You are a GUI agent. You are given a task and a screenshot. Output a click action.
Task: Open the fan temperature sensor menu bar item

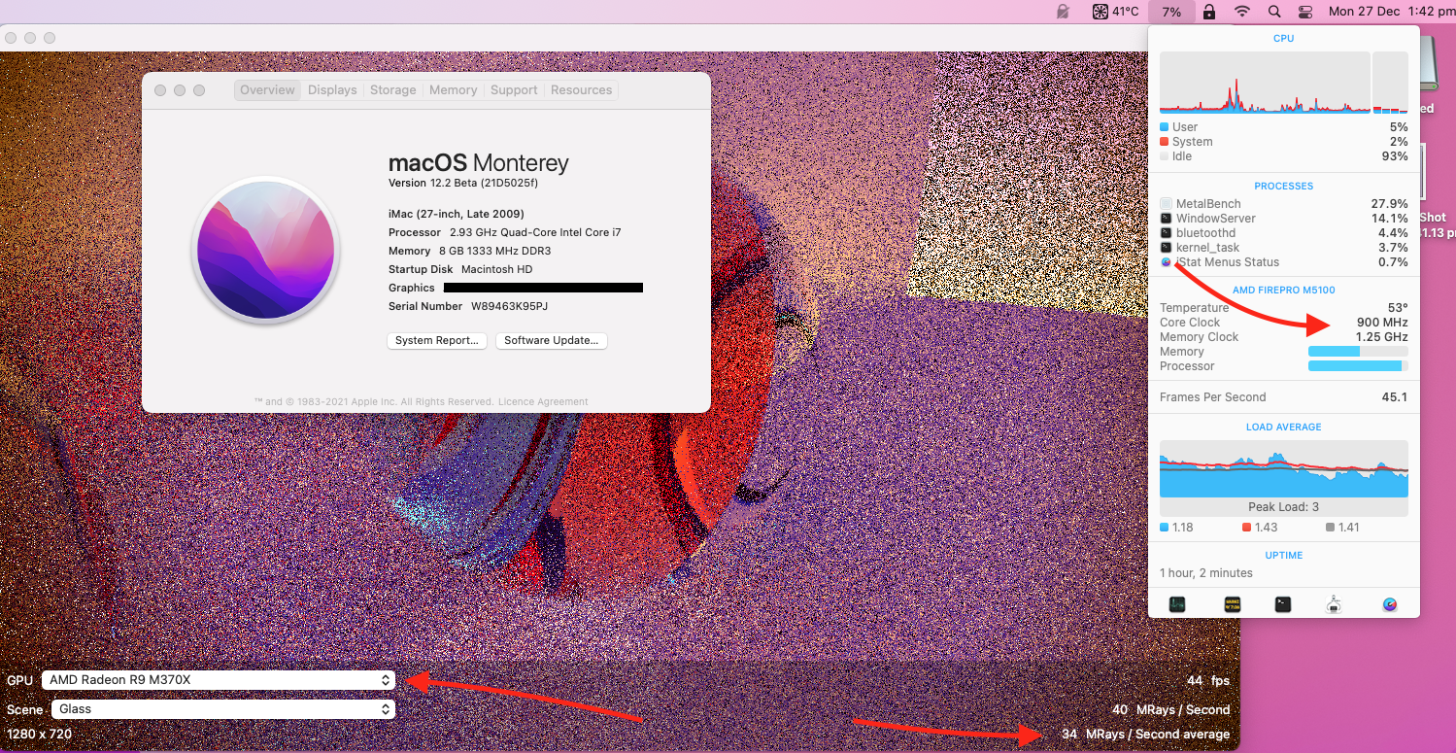pyautogui.click(x=1116, y=12)
